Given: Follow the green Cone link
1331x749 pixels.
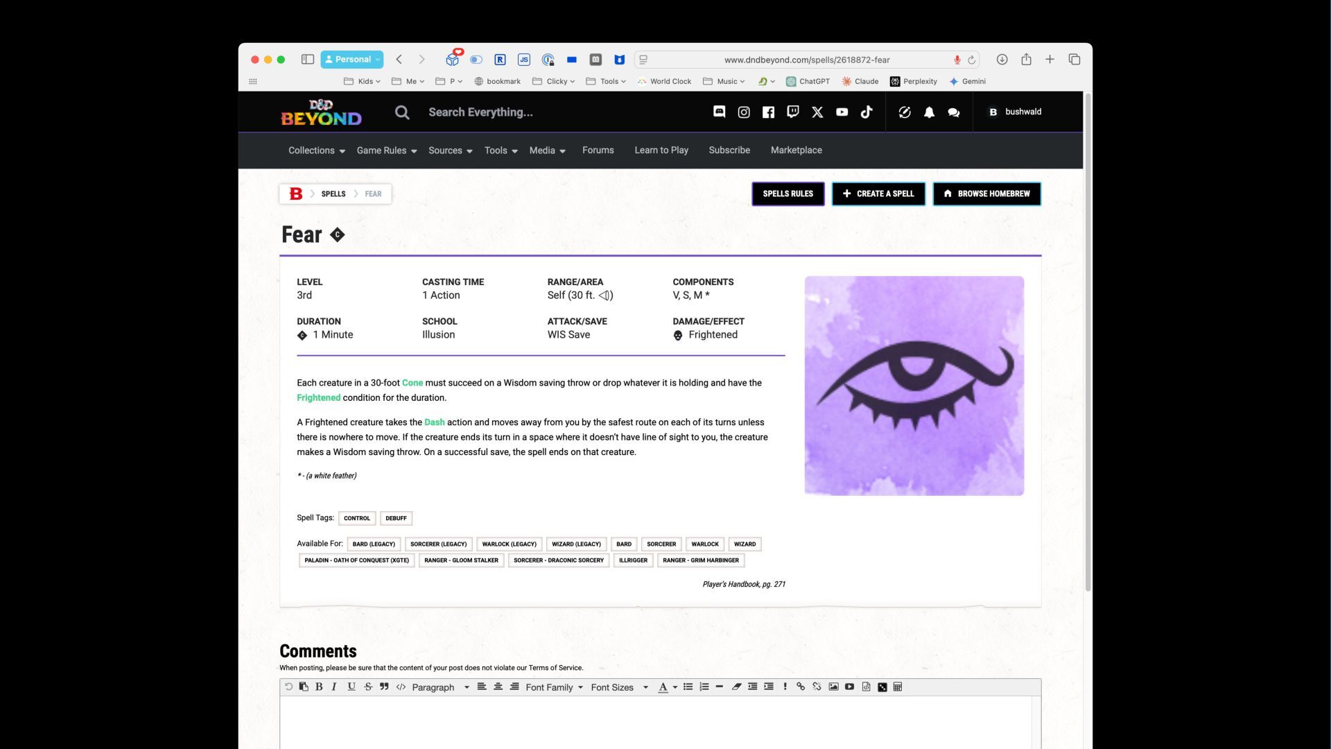Looking at the screenshot, I should coord(412,383).
